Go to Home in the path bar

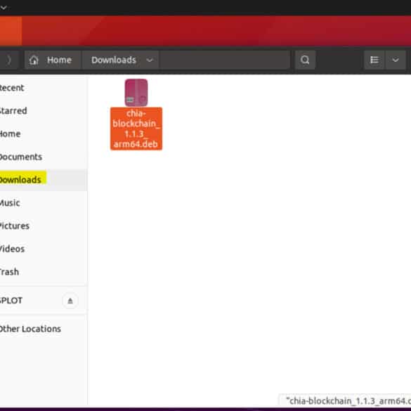pyautogui.click(x=52, y=60)
